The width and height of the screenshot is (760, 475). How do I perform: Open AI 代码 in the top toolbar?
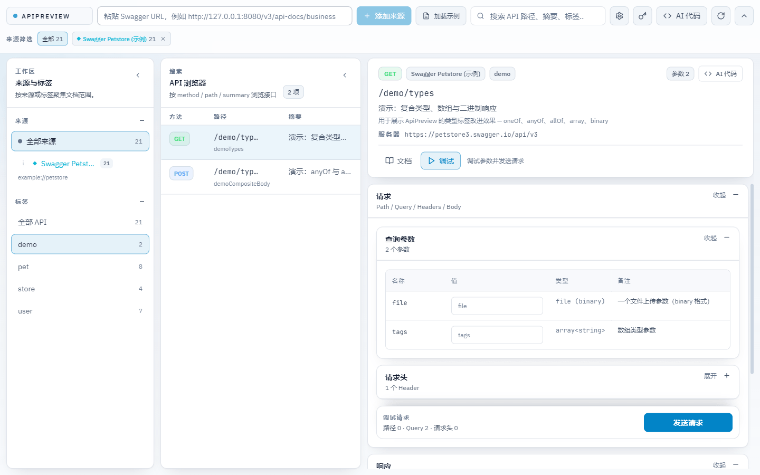(x=681, y=16)
